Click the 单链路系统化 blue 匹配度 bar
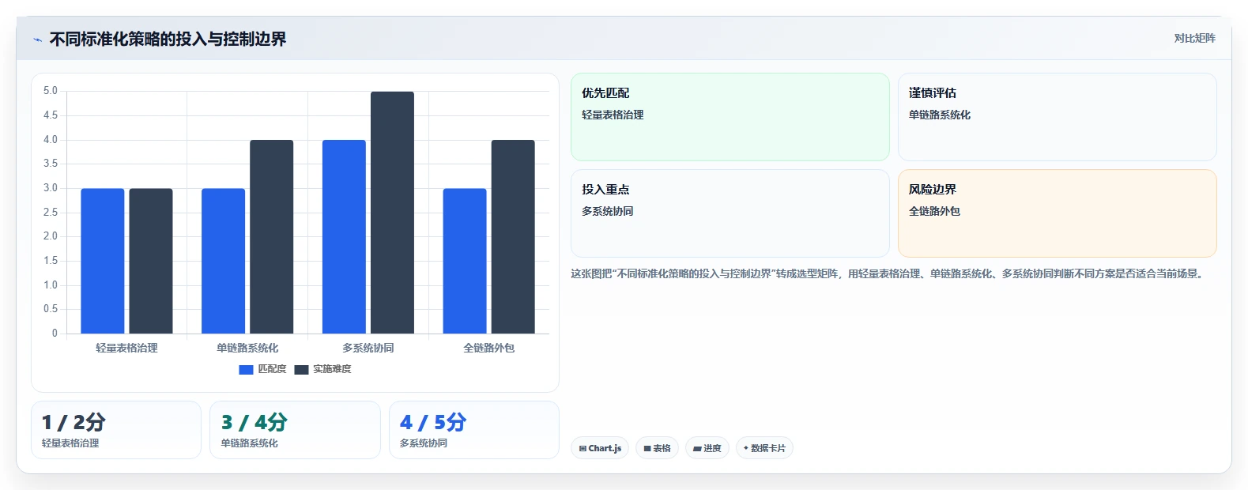This screenshot has width=1248, height=490. point(224,261)
